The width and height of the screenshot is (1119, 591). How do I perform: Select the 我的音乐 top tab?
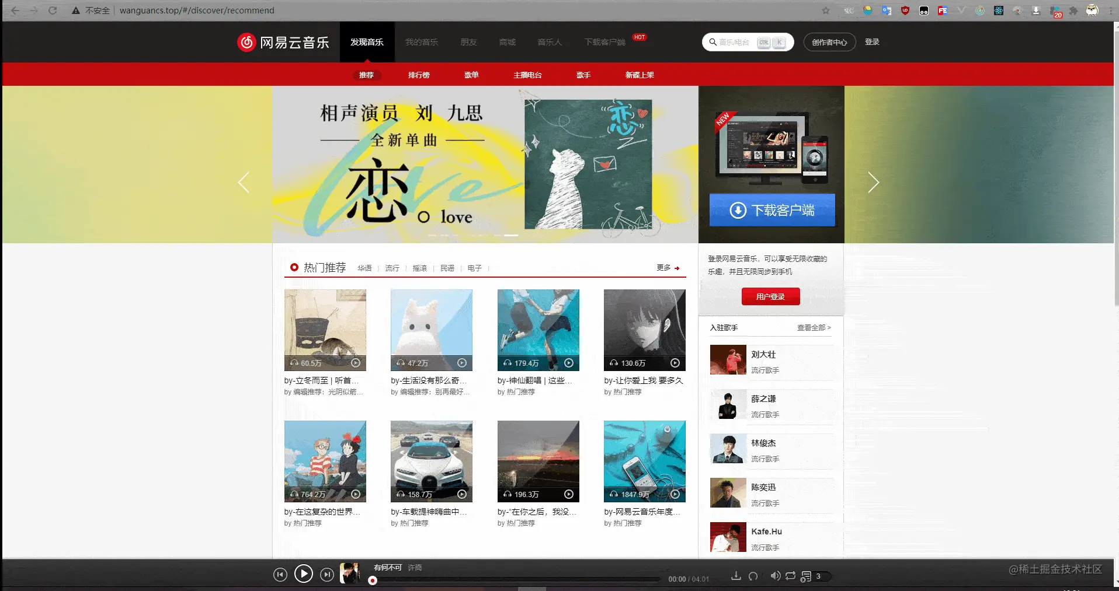[422, 42]
